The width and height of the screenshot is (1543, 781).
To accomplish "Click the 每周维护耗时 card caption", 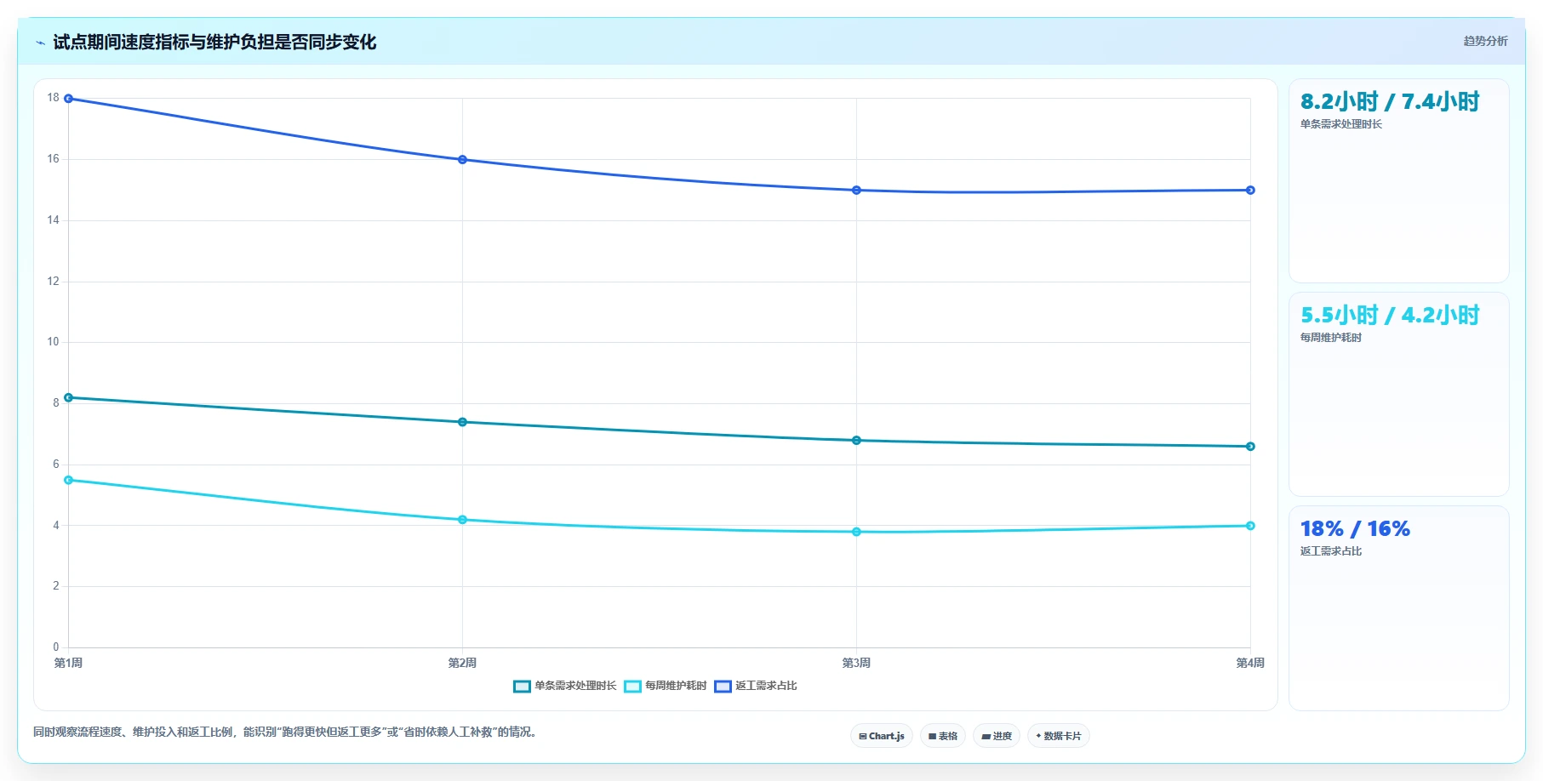I will point(1331,338).
